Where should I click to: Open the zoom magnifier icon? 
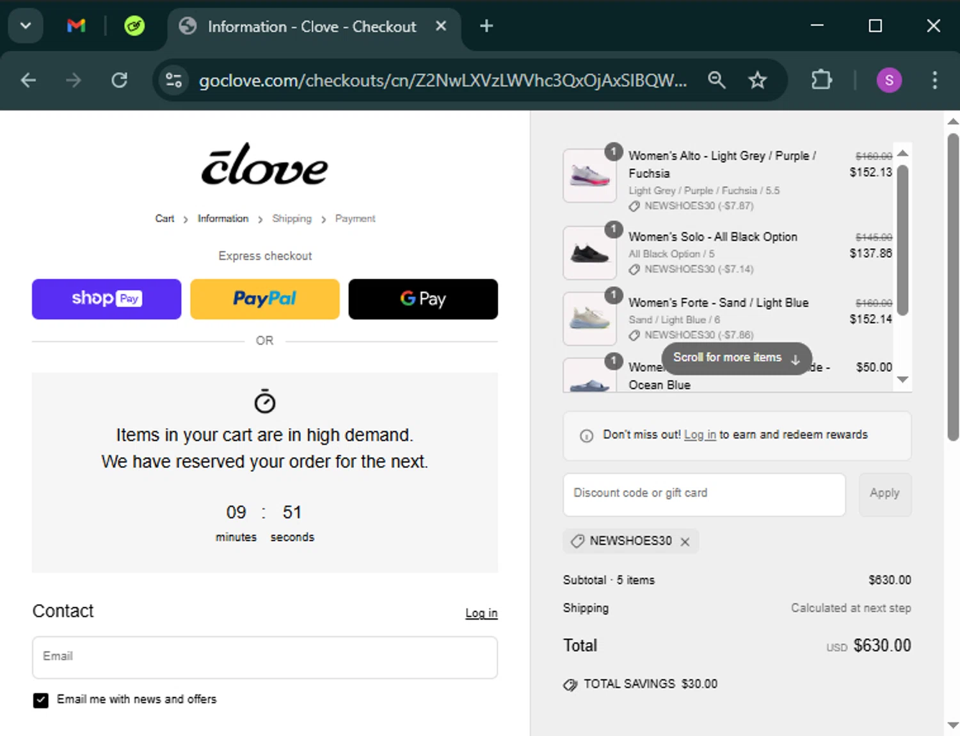coord(717,80)
